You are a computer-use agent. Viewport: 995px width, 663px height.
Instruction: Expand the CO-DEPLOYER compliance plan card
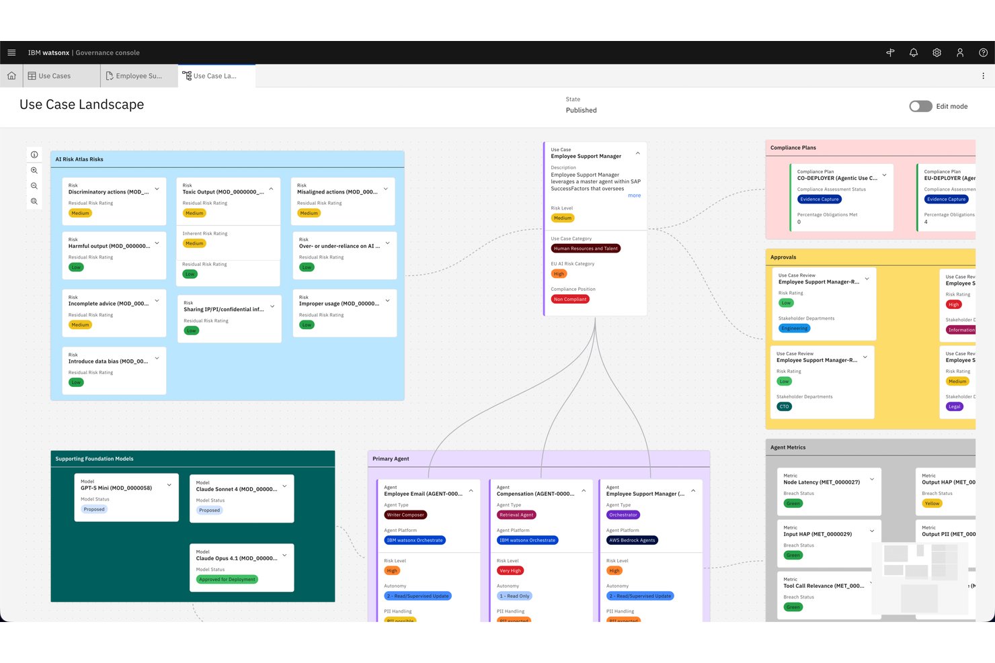click(885, 175)
